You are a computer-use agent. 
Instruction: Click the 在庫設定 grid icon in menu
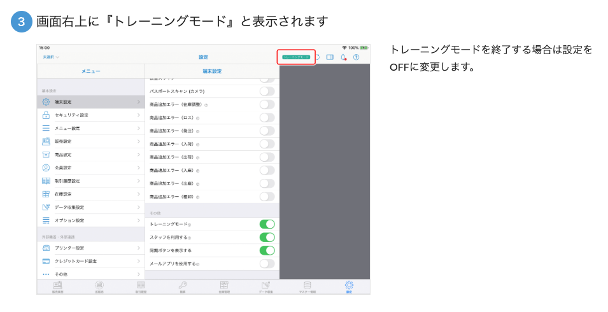point(46,194)
